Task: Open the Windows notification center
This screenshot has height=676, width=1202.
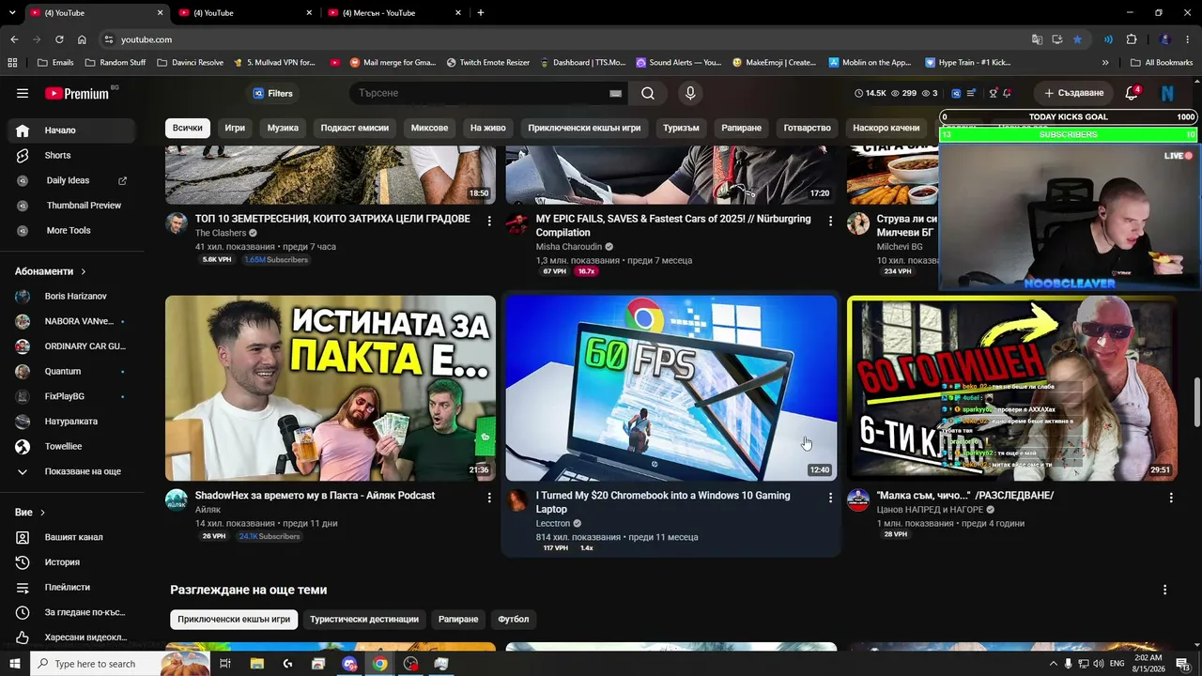Action: pyautogui.click(x=1182, y=664)
